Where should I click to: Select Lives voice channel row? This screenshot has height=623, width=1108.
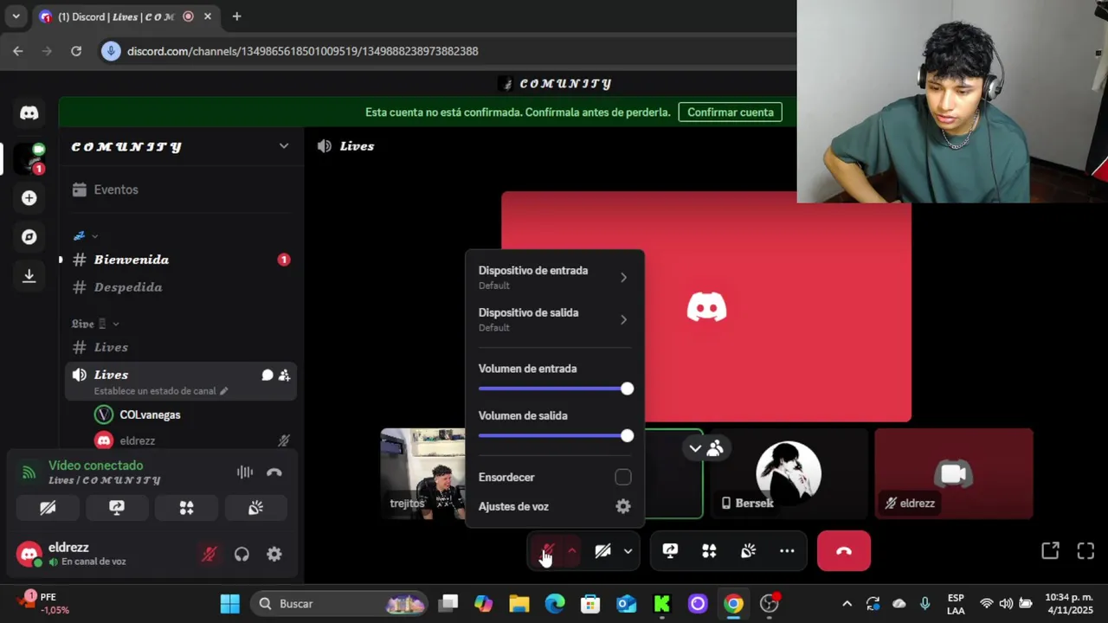181,382
